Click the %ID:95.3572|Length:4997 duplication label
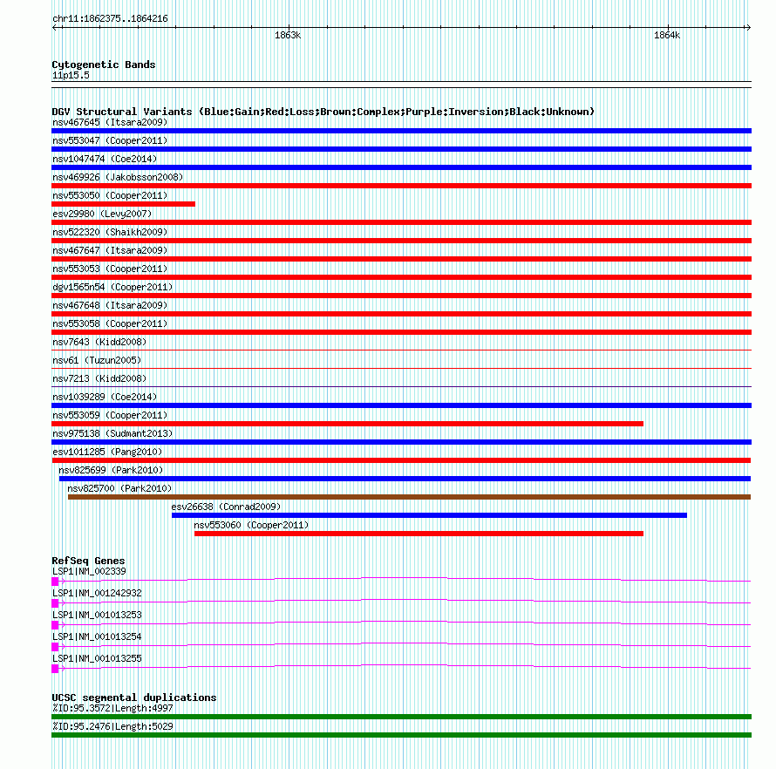This screenshot has height=769, width=776. coord(112,709)
